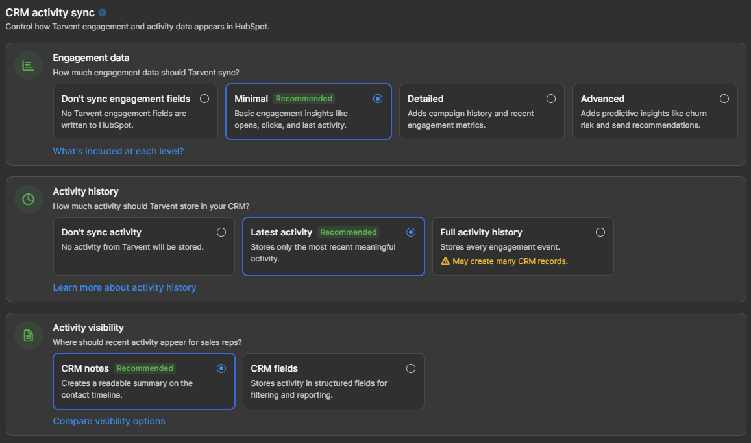Click Stores only the most recent meaningful activity text
The image size is (751, 443).
tap(323, 252)
